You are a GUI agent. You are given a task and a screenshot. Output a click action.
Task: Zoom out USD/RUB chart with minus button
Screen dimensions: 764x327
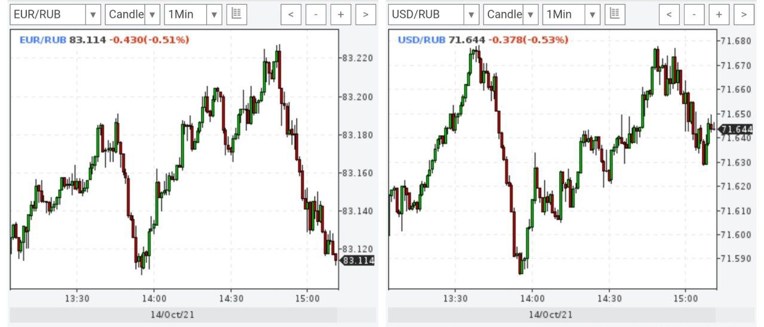coord(694,14)
